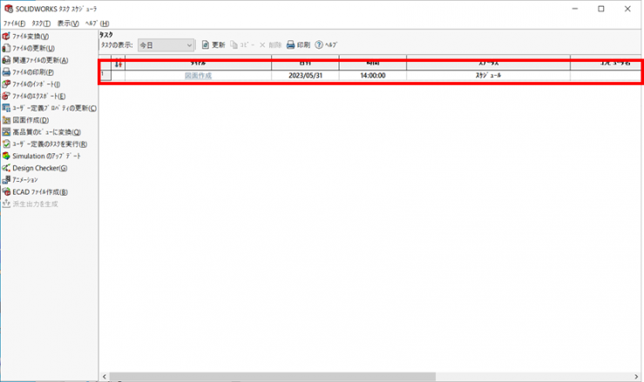
Task: Click the ファイルのインポート (Import Files) icon
Action: pos(6,84)
